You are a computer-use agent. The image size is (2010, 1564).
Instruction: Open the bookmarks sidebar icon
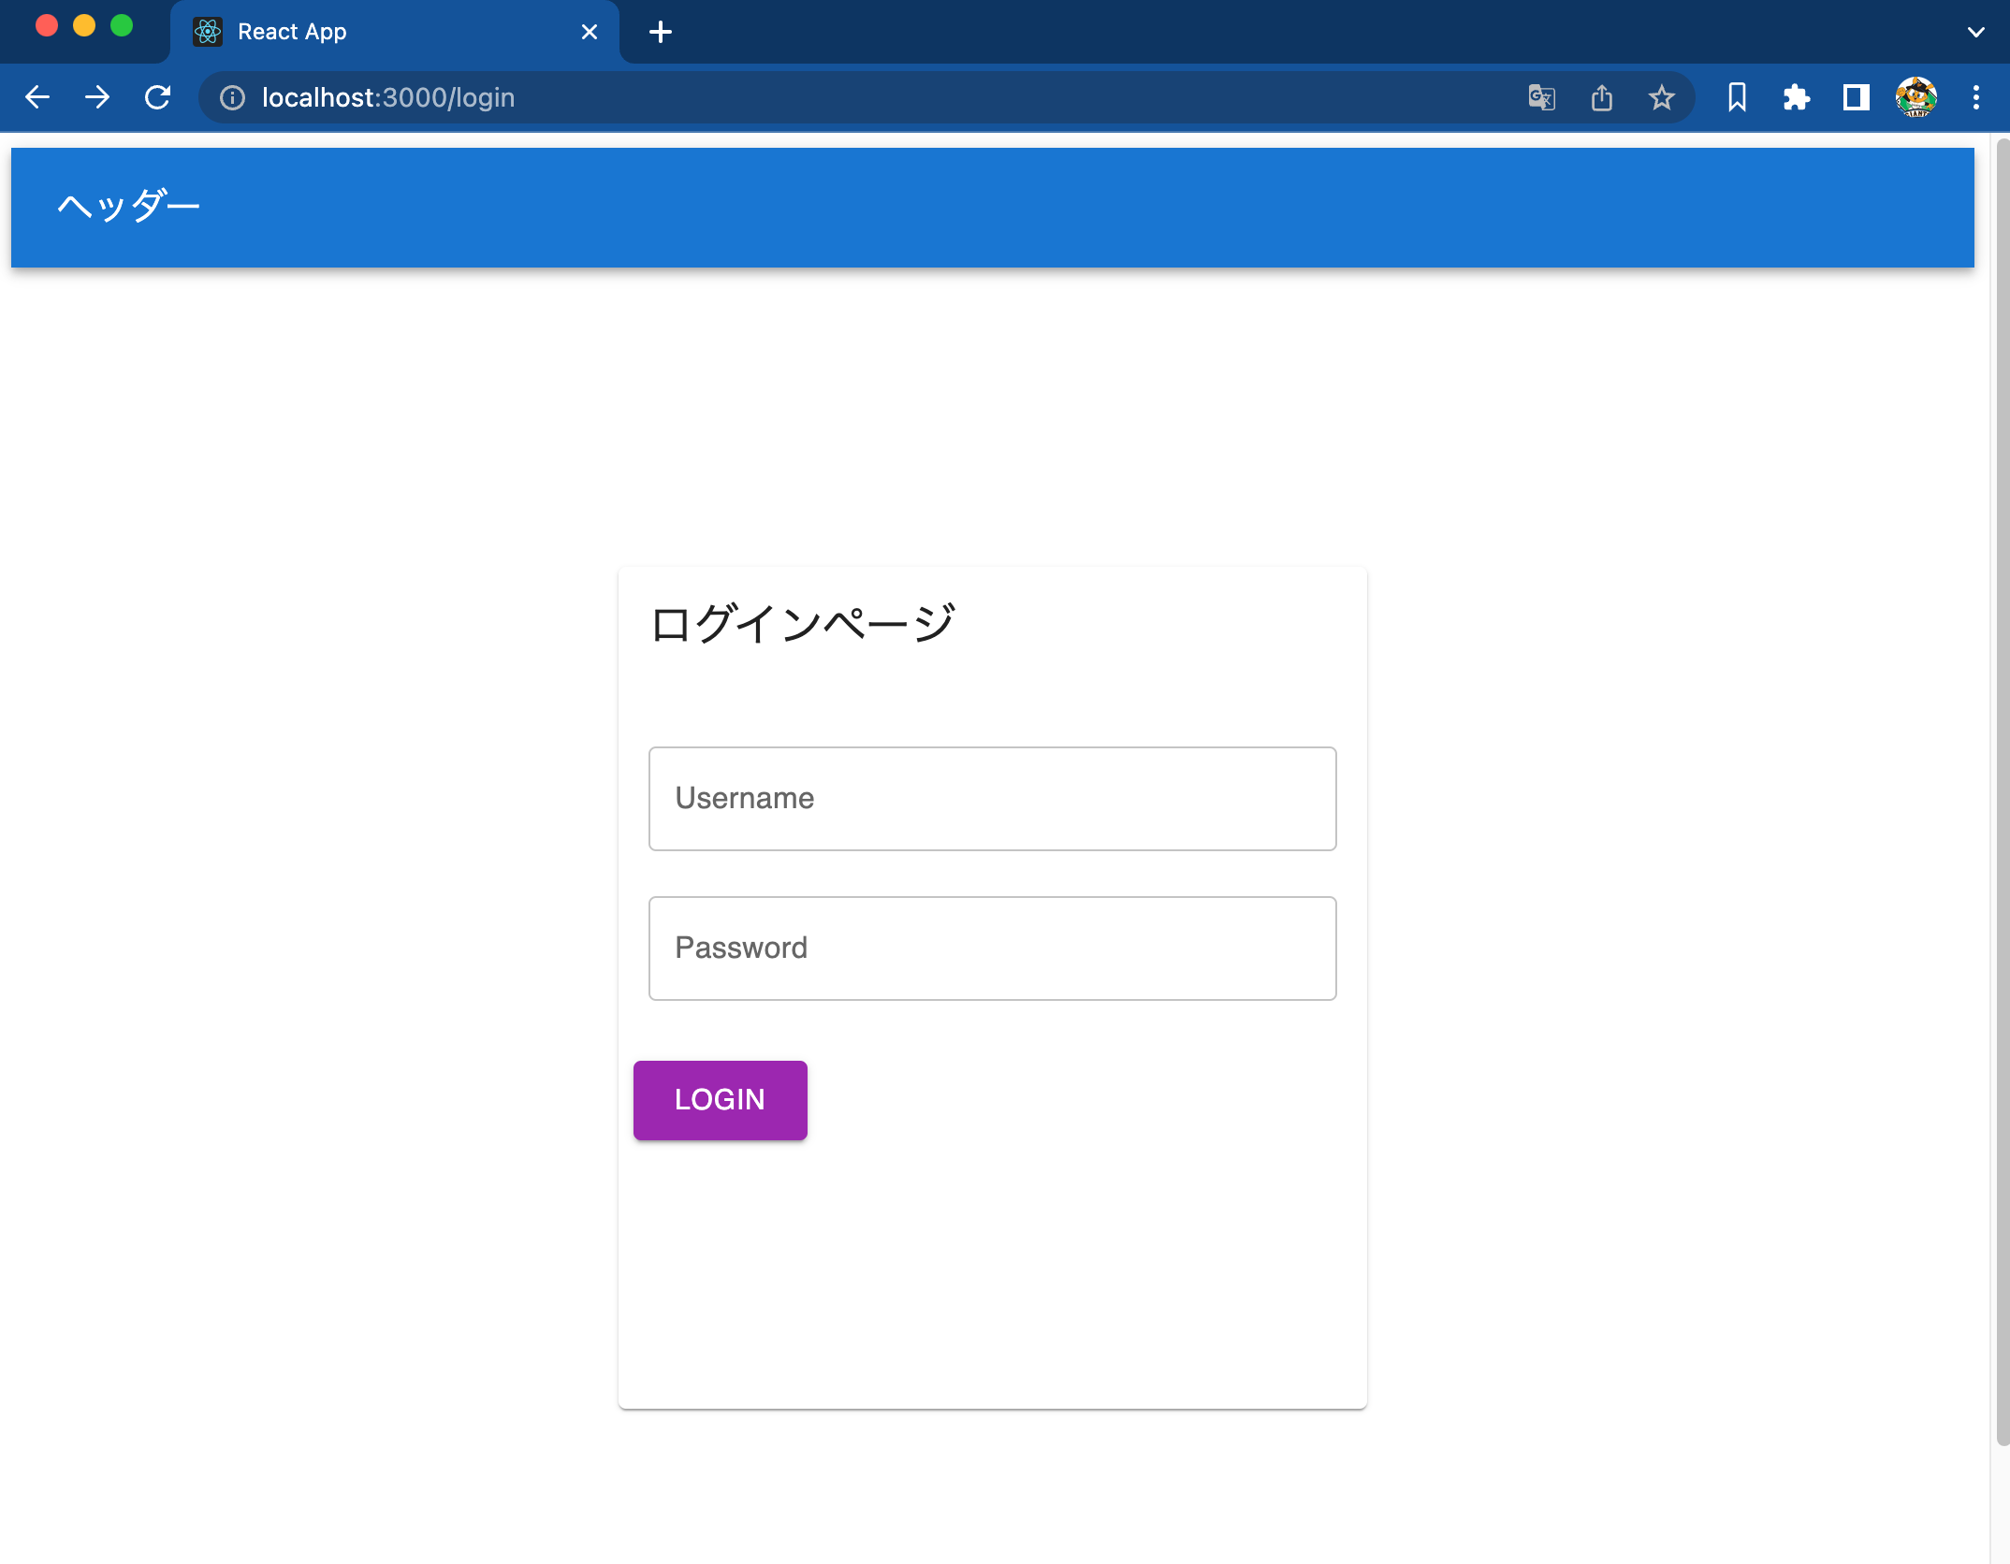(x=1737, y=97)
